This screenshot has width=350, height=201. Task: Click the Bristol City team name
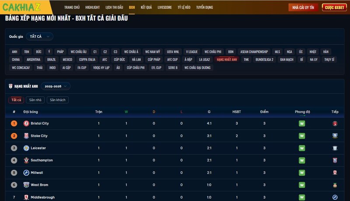(x=40, y=123)
